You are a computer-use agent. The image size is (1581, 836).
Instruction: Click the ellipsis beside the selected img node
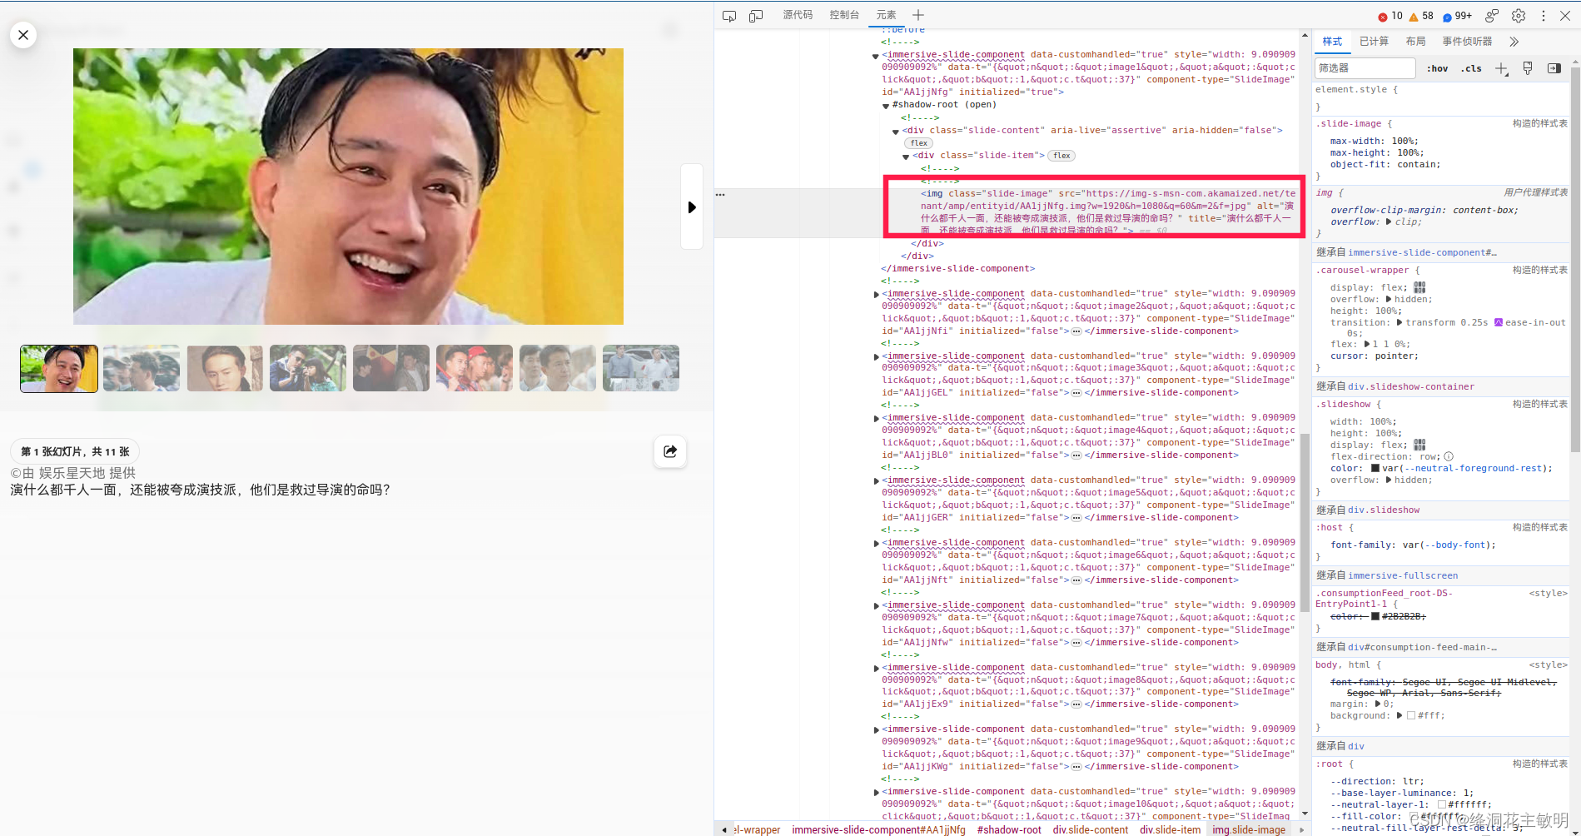pos(720,195)
